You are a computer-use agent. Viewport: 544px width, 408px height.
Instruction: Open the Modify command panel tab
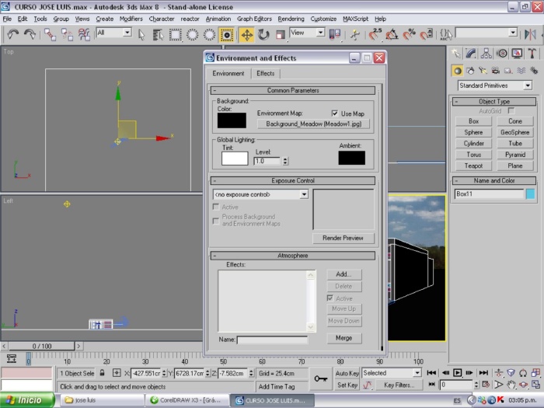tap(471, 53)
